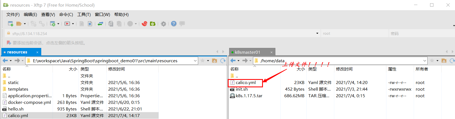455x119 pixels.
Task: Go forward in local resources pane
Action: (17, 61)
